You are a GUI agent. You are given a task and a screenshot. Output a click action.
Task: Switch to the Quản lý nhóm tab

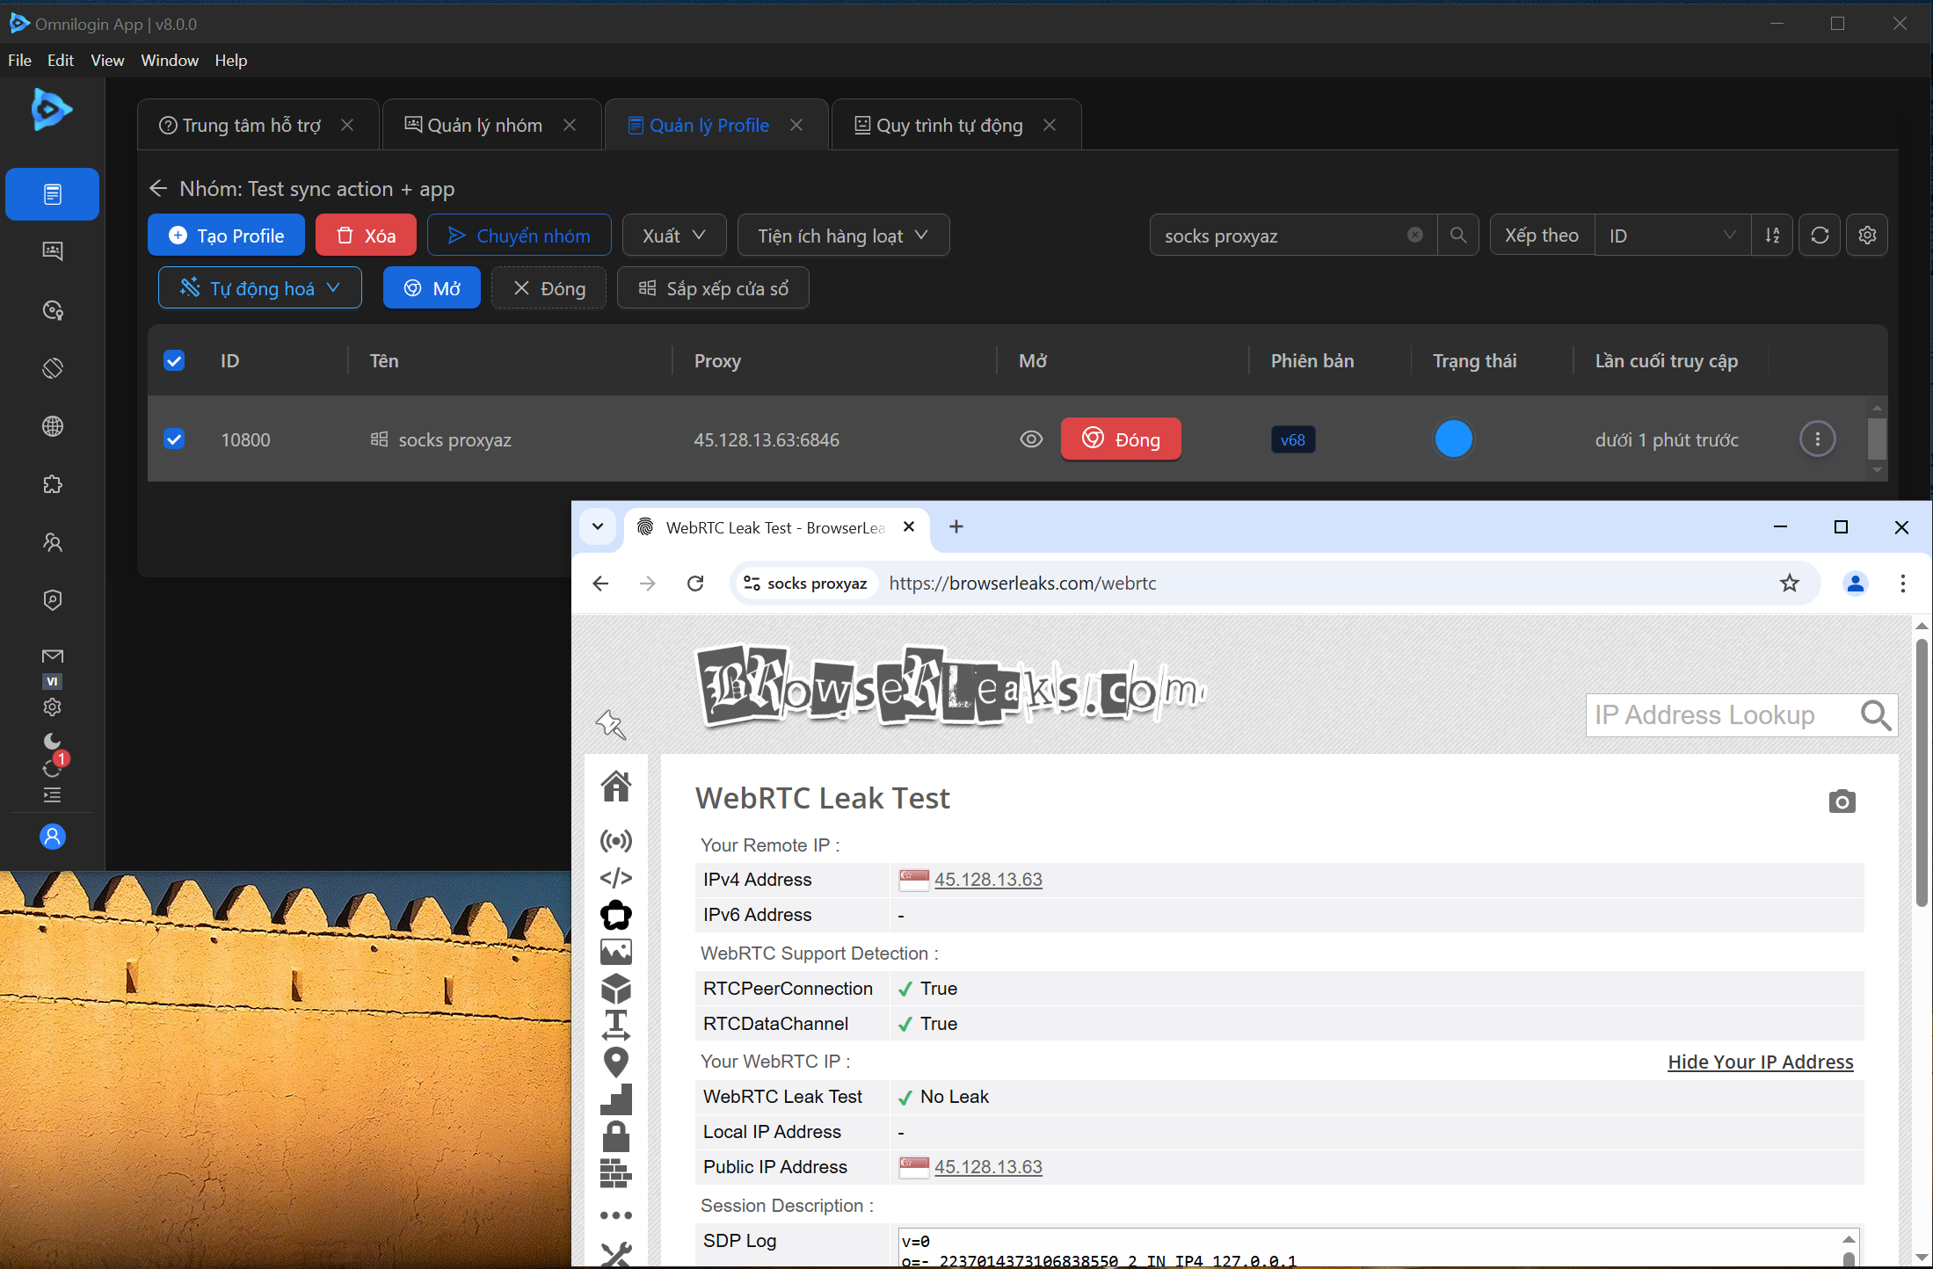tap(484, 126)
